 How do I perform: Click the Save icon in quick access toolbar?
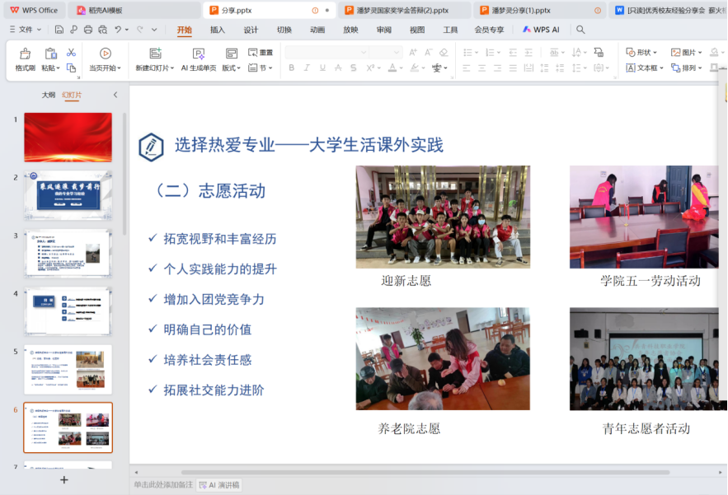[x=59, y=30]
